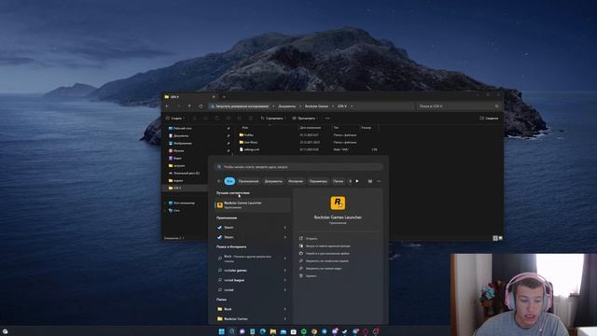597x336 pixels.
Task: Open the weather widget on taskbar
Action: (5, 331)
